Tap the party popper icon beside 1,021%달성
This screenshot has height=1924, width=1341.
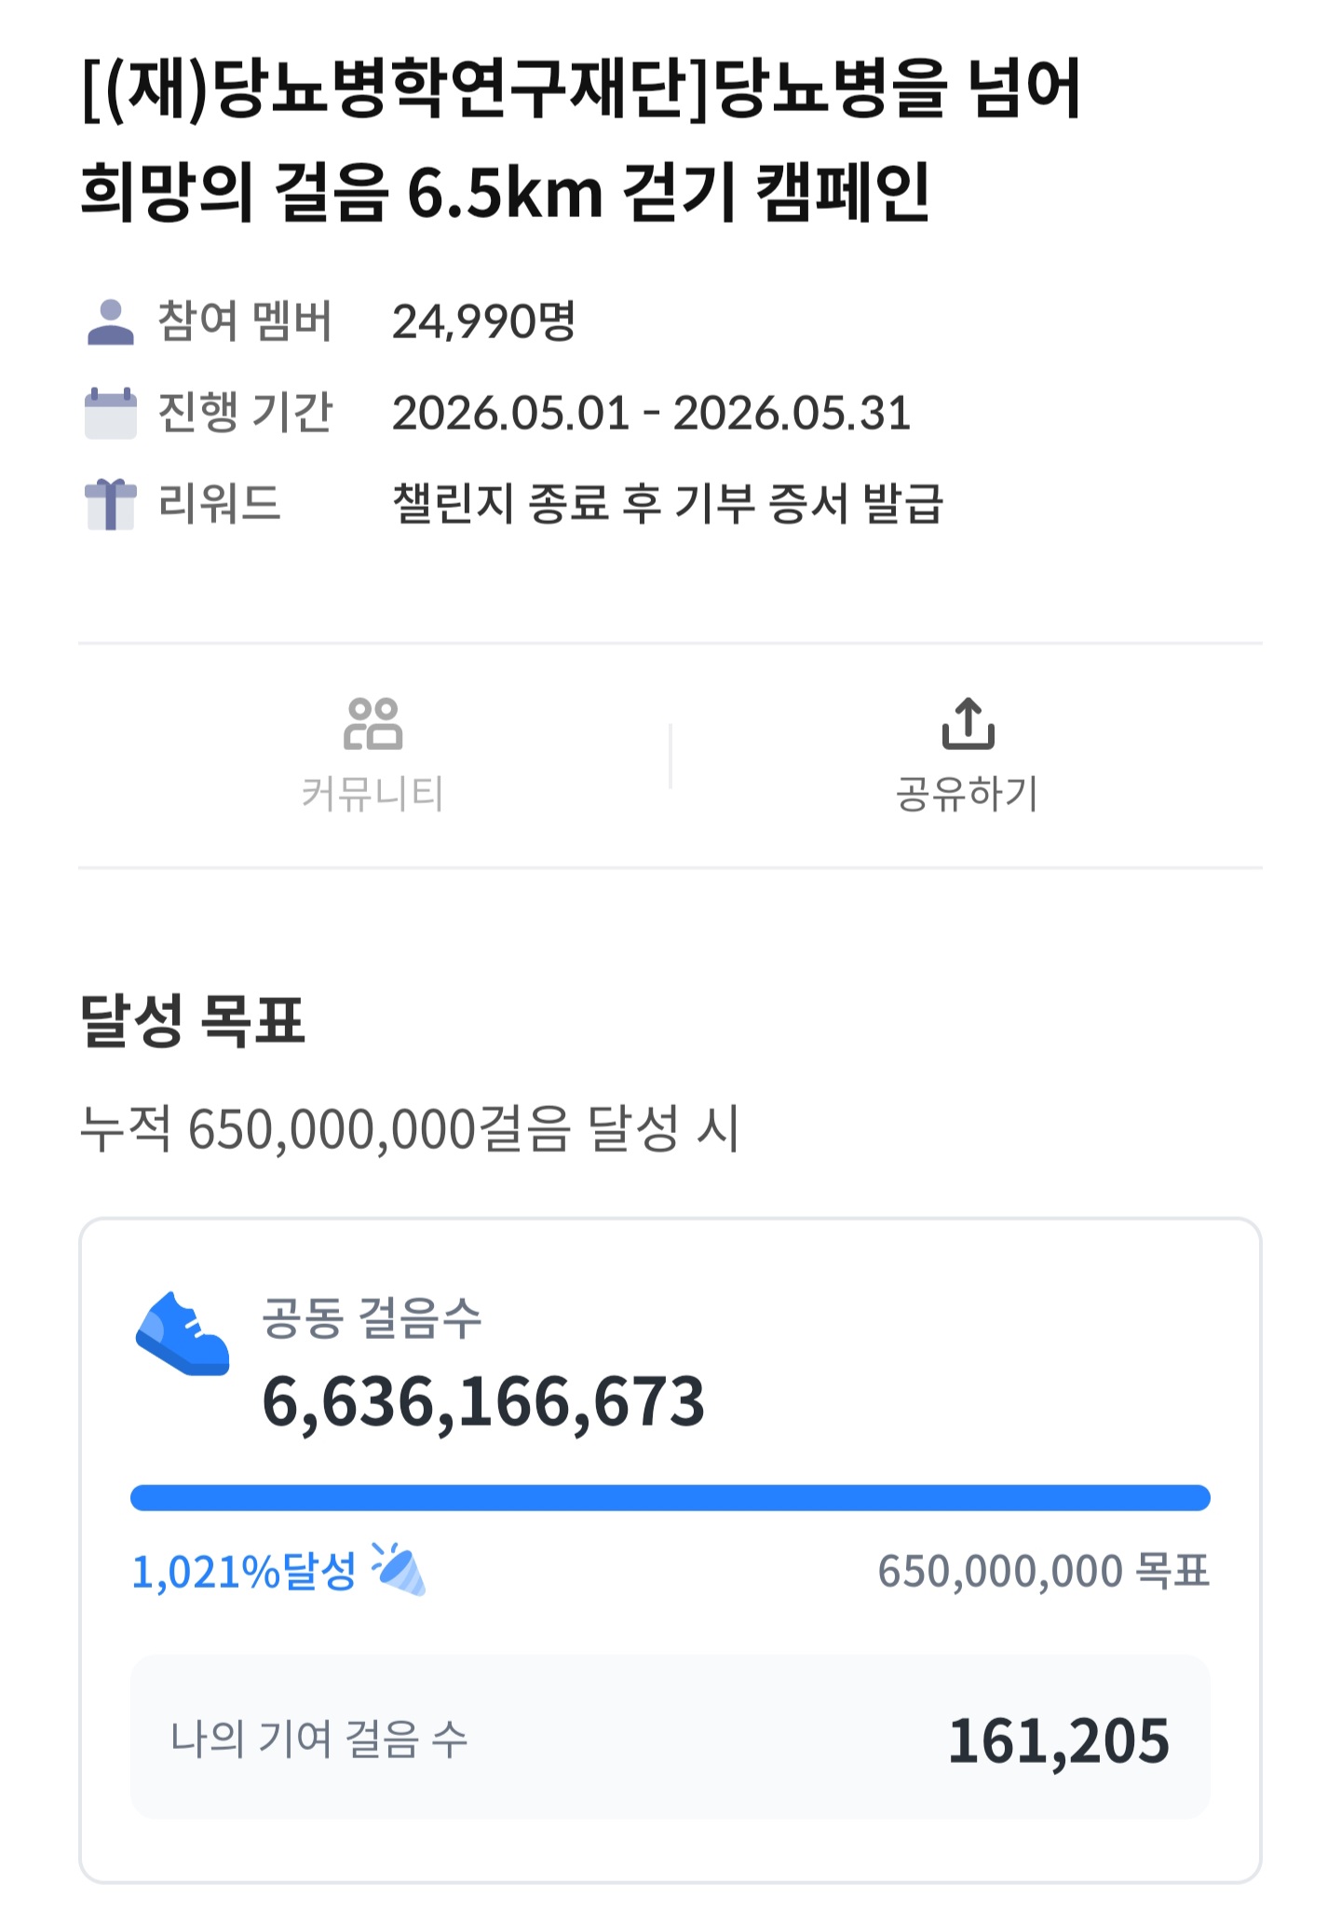[399, 1570]
